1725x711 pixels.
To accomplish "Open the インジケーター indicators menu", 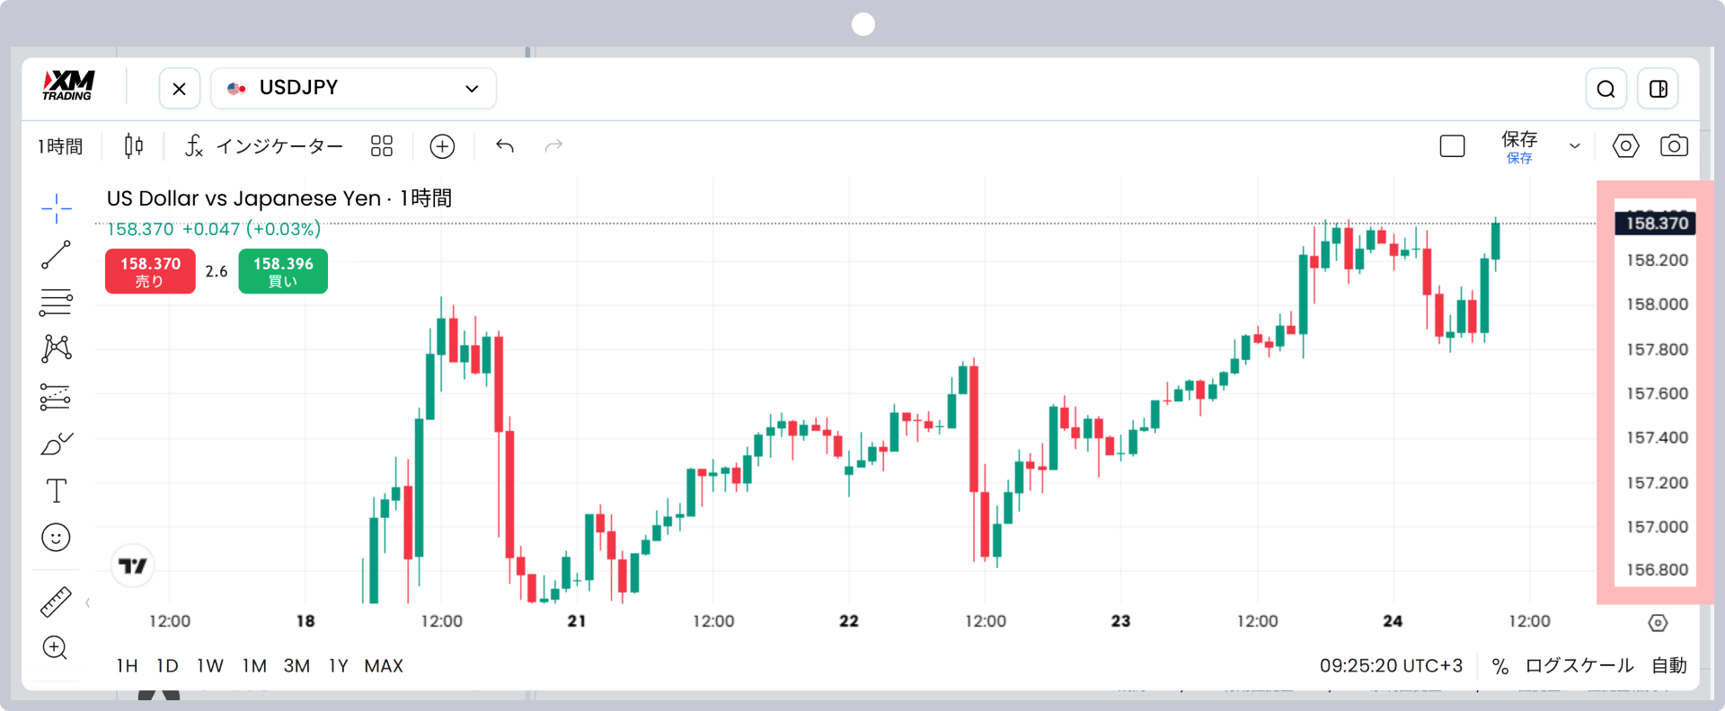I will pyautogui.click(x=263, y=145).
